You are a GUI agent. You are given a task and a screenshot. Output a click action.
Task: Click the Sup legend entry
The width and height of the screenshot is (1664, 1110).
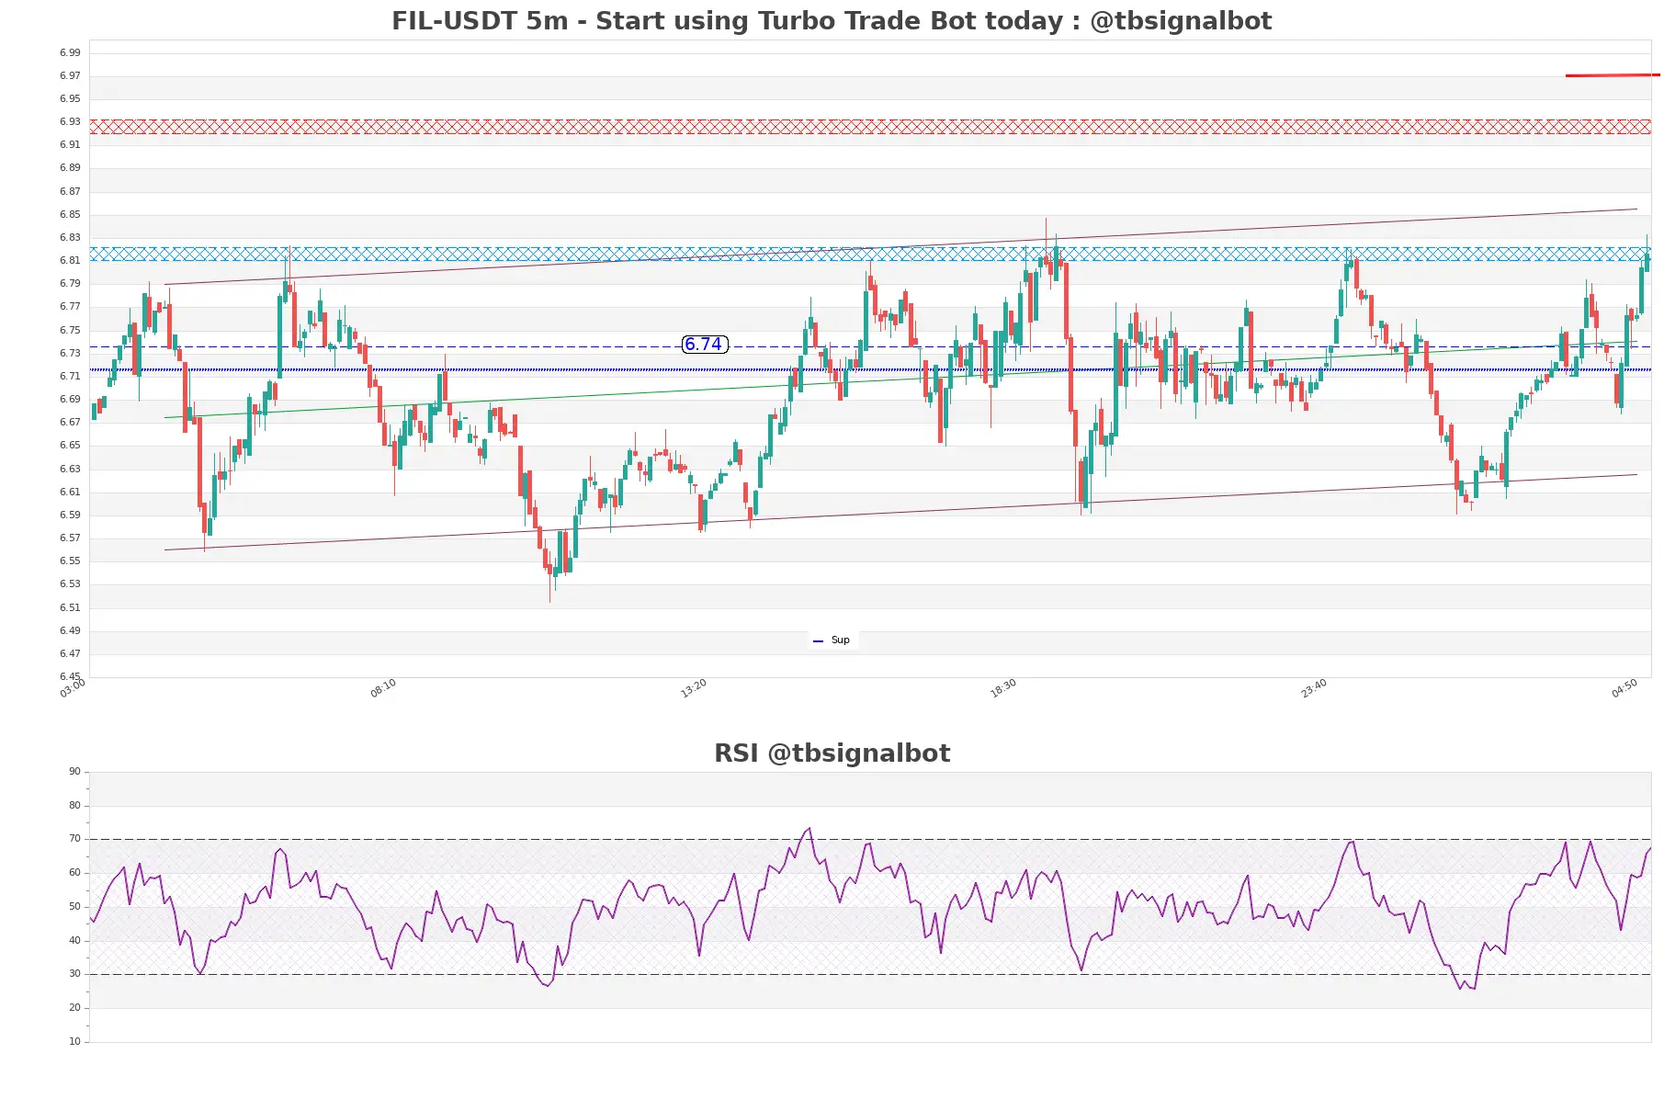pos(832,640)
